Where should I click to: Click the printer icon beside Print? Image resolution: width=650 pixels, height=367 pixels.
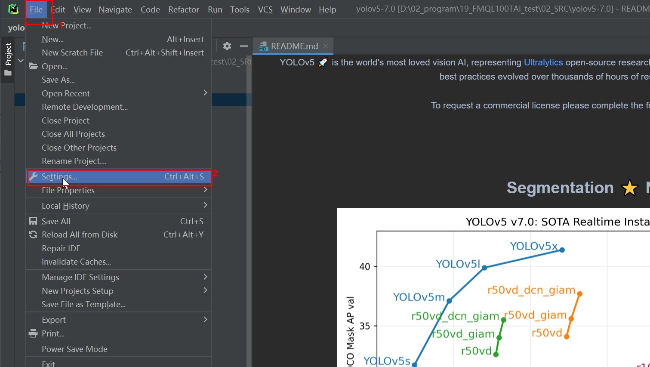33,333
